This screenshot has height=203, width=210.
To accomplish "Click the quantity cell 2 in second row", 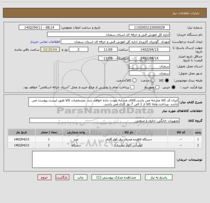I will tap(49, 145).
